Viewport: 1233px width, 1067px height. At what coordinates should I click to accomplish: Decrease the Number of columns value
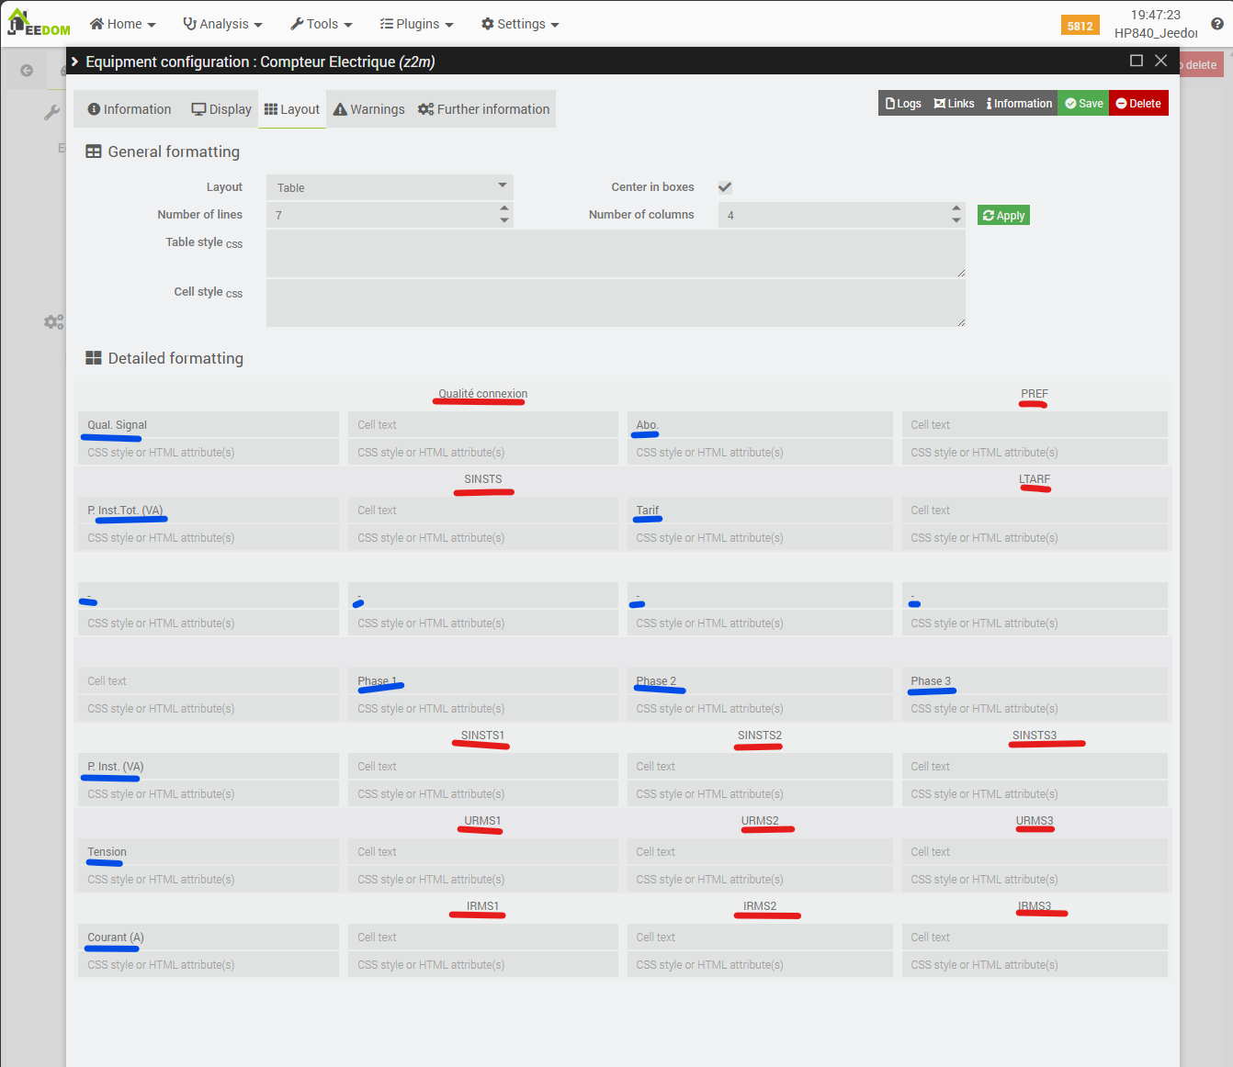click(956, 220)
